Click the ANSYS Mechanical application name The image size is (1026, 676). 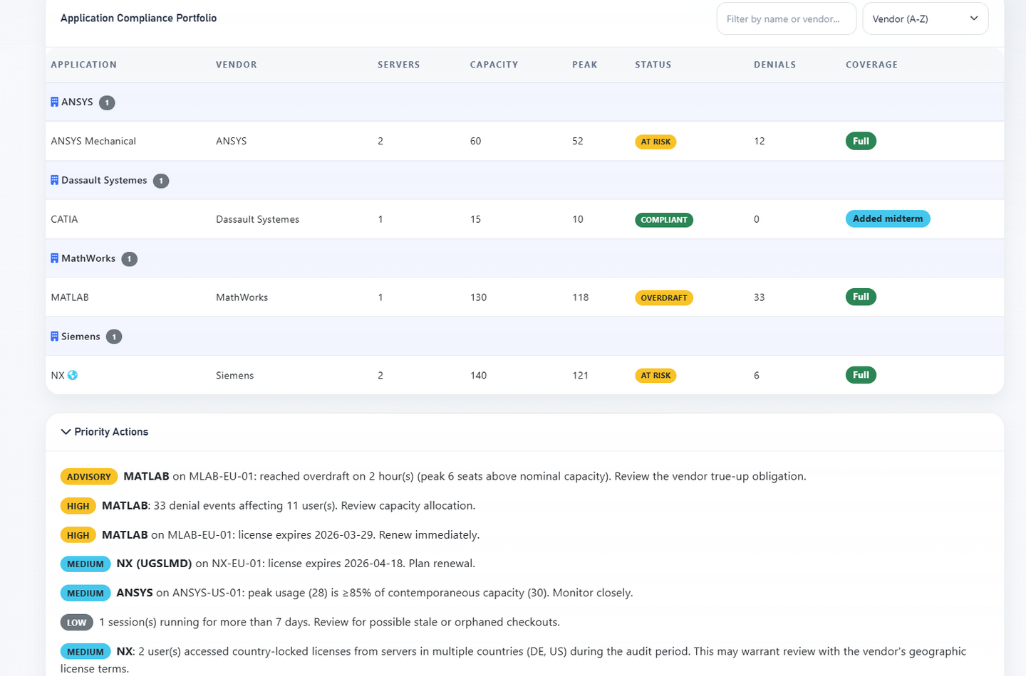pos(93,141)
